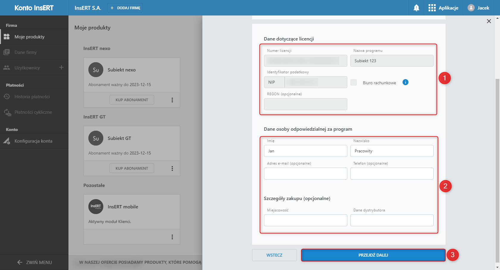Open Dane firmy menu item
The width and height of the screenshot is (500, 270).
(x=34, y=52)
